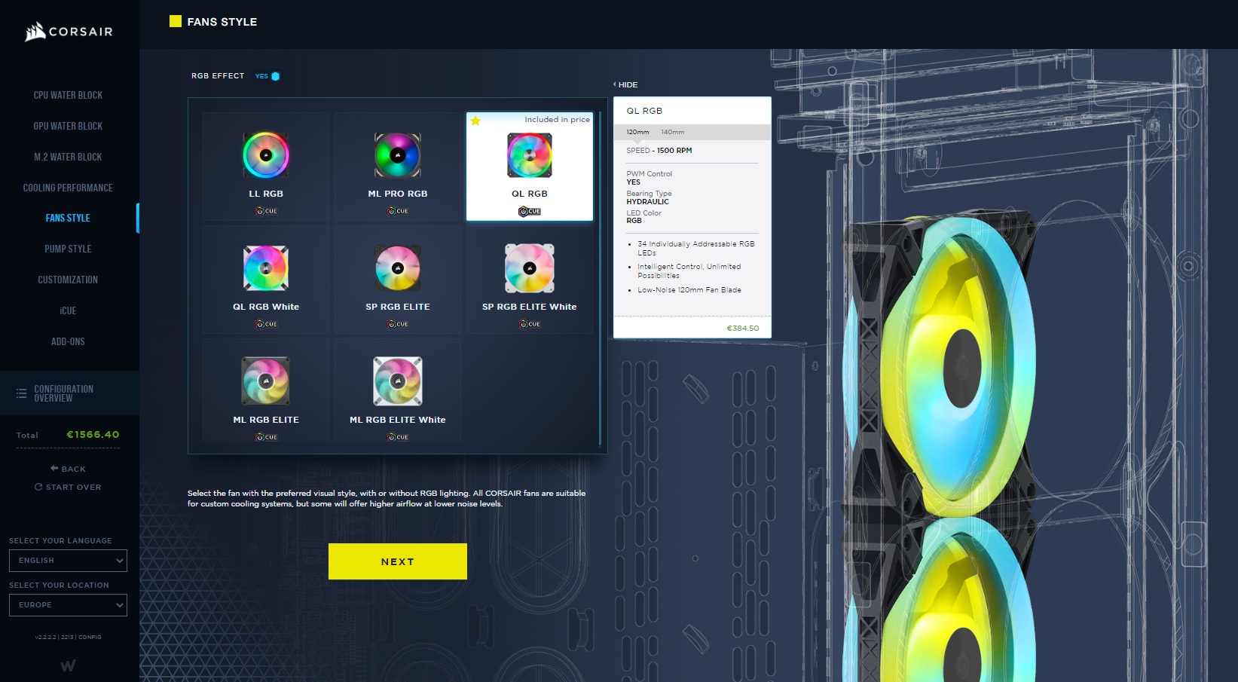Switch to 120mm fan size tab
This screenshot has height=682, width=1238.
coord(637,132)
